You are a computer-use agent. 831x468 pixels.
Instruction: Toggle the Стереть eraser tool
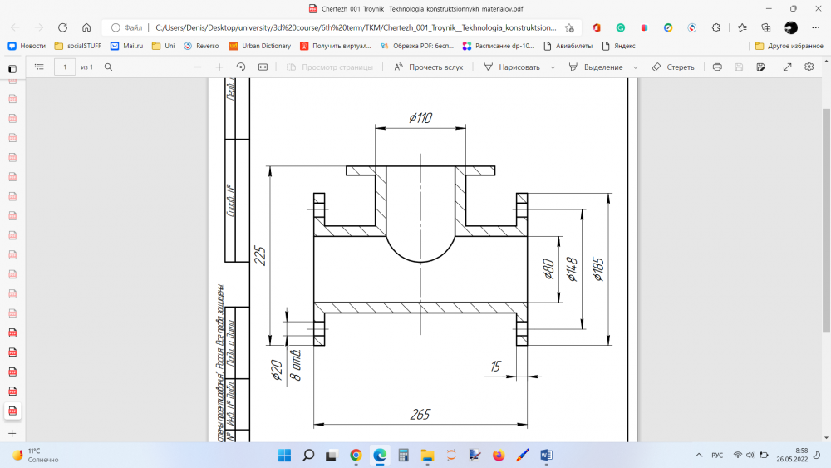click(x=673, y=67)
